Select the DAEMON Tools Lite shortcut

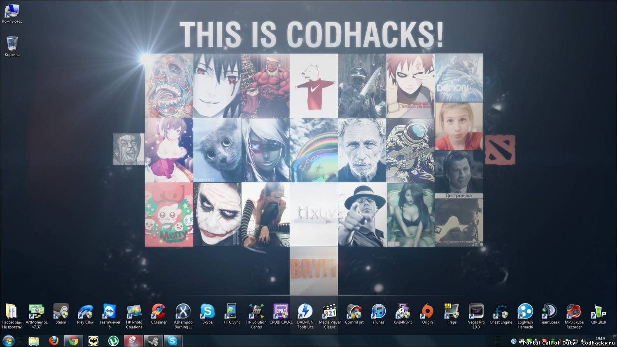[305, 316]
